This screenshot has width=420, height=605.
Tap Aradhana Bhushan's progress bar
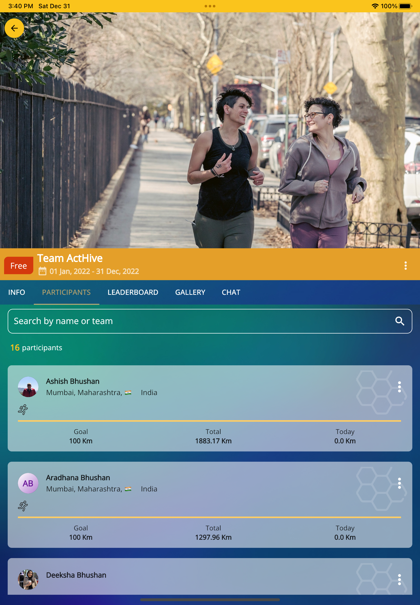pos(209,517)
